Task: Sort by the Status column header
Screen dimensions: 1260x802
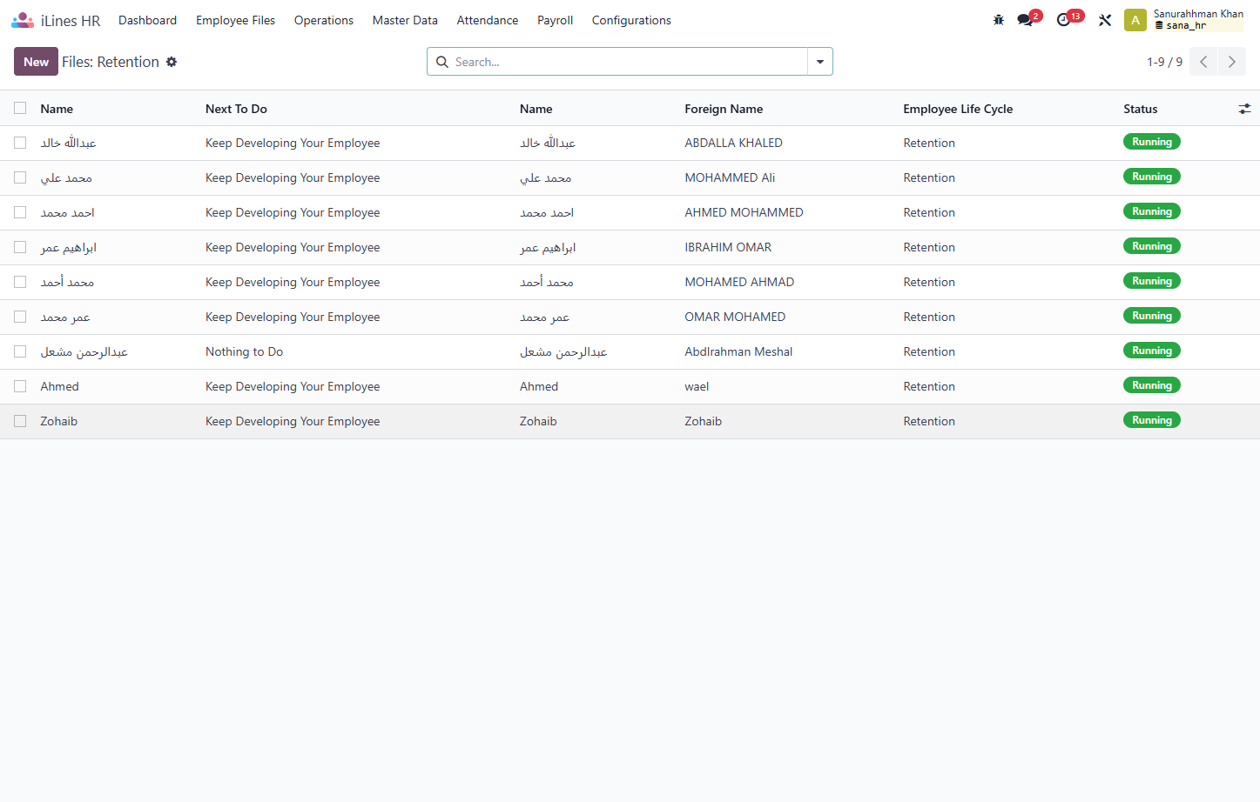Action: pos(1140,109)
